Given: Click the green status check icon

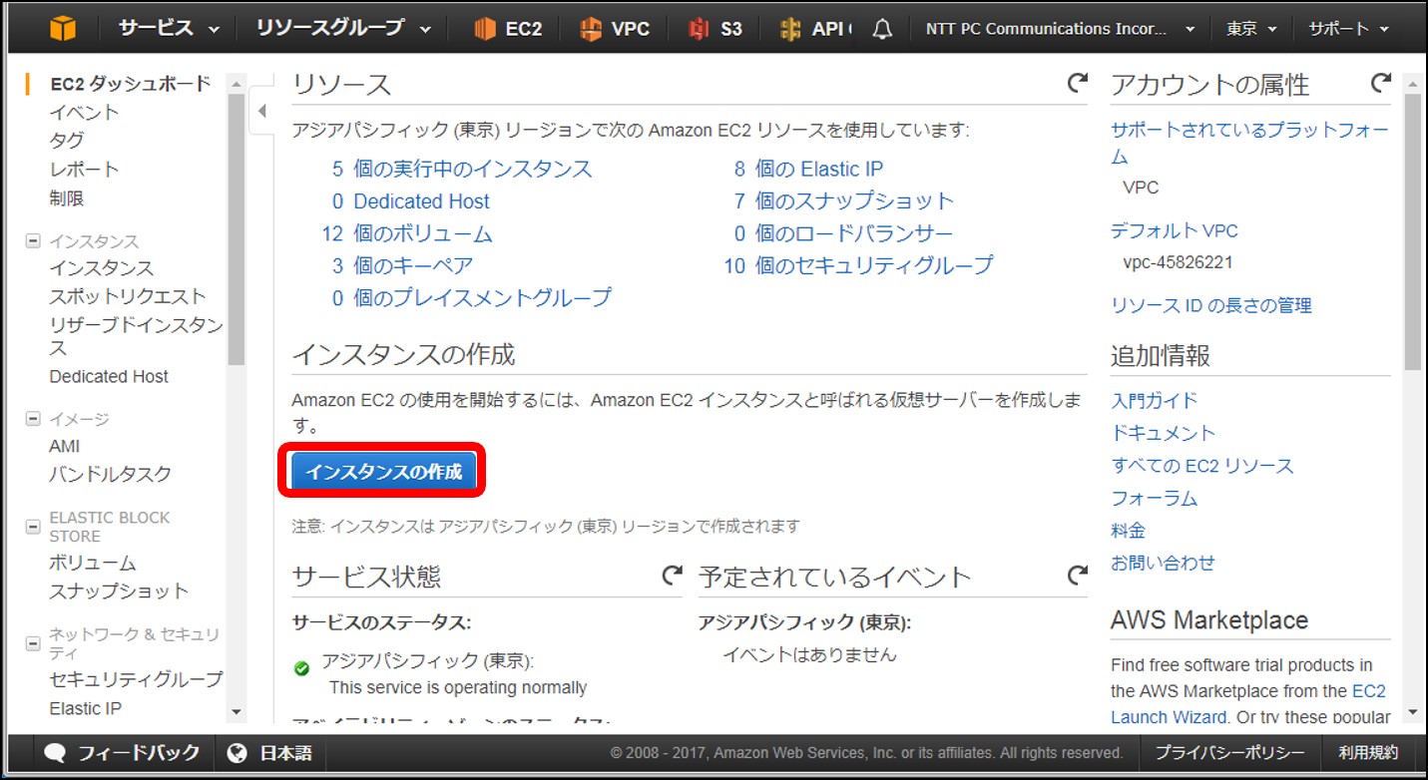Looking at the screenshot, I should pyautogui.click(x=301, y=668).
